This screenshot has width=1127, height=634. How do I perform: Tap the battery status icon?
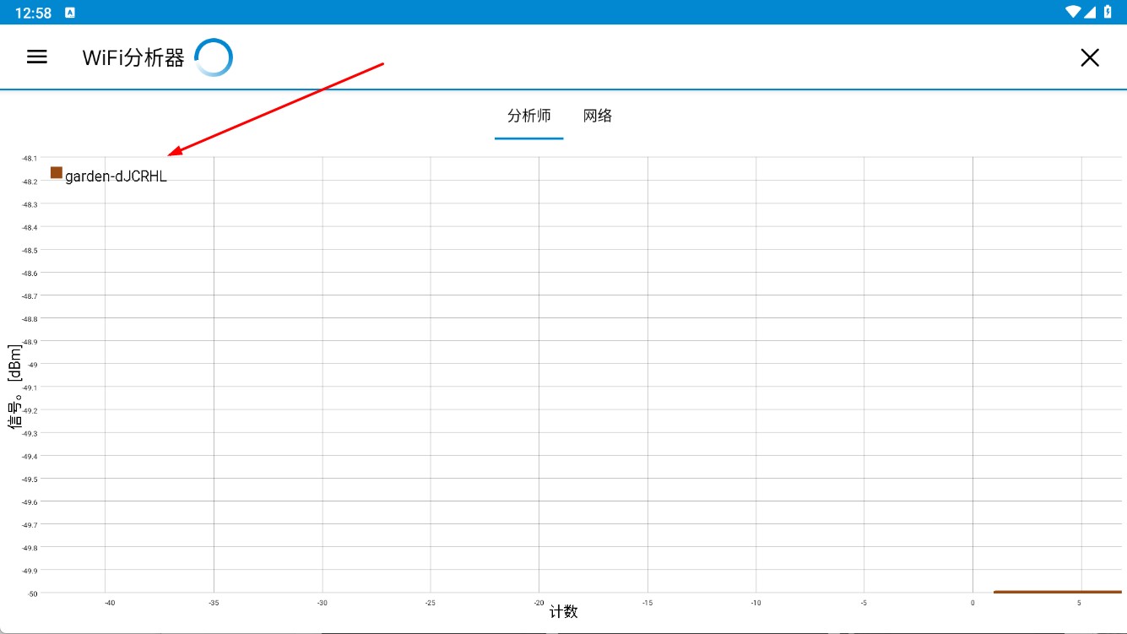[1108, 12]
